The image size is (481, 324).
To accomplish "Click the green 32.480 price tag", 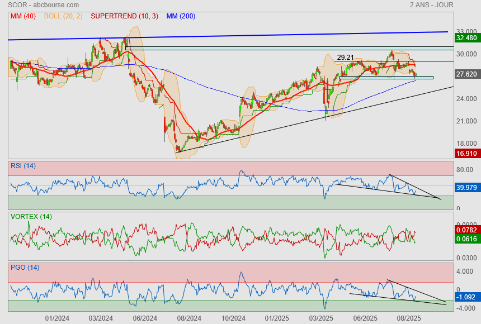I will 466,38.
